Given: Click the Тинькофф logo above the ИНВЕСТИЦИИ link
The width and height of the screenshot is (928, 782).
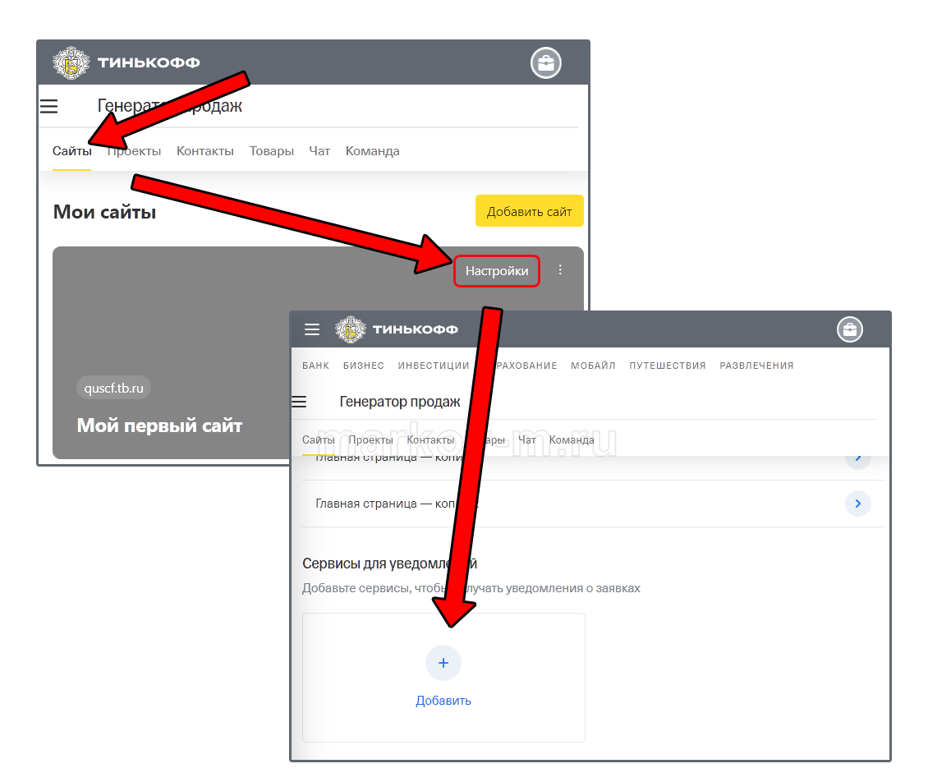Looking at the screenshot, I should [397, 329].
